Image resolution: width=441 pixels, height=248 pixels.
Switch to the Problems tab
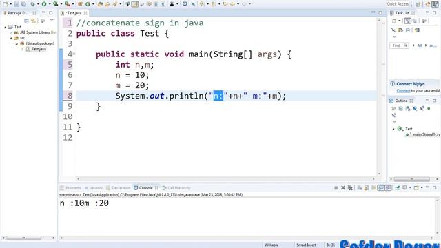coord(70,188)
